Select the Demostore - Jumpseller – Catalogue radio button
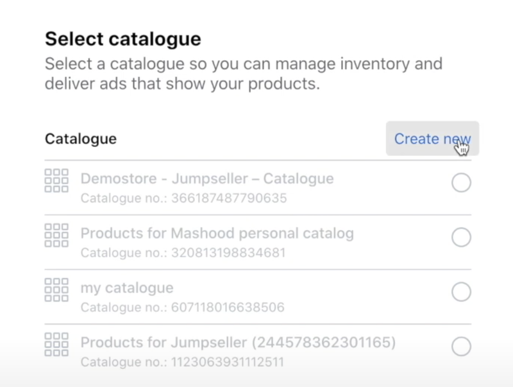Image resolution: width=513 pixels, height=387 pixels. point(461,183)
